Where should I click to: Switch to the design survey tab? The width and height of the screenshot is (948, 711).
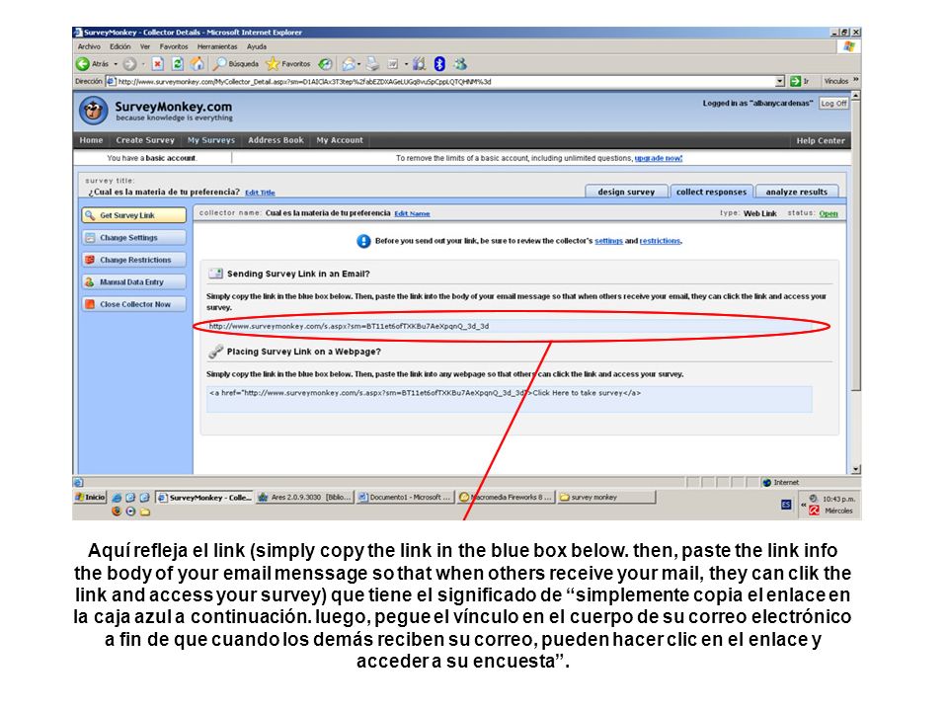click(626, 192)
